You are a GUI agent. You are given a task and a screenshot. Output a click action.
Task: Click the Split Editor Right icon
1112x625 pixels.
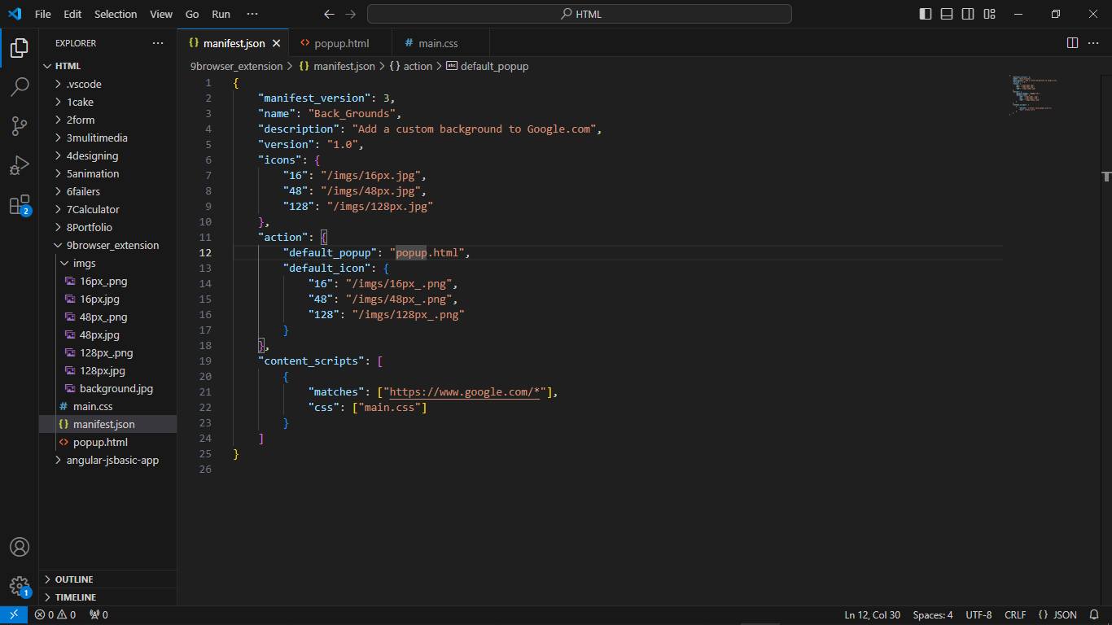(1072, 43)
